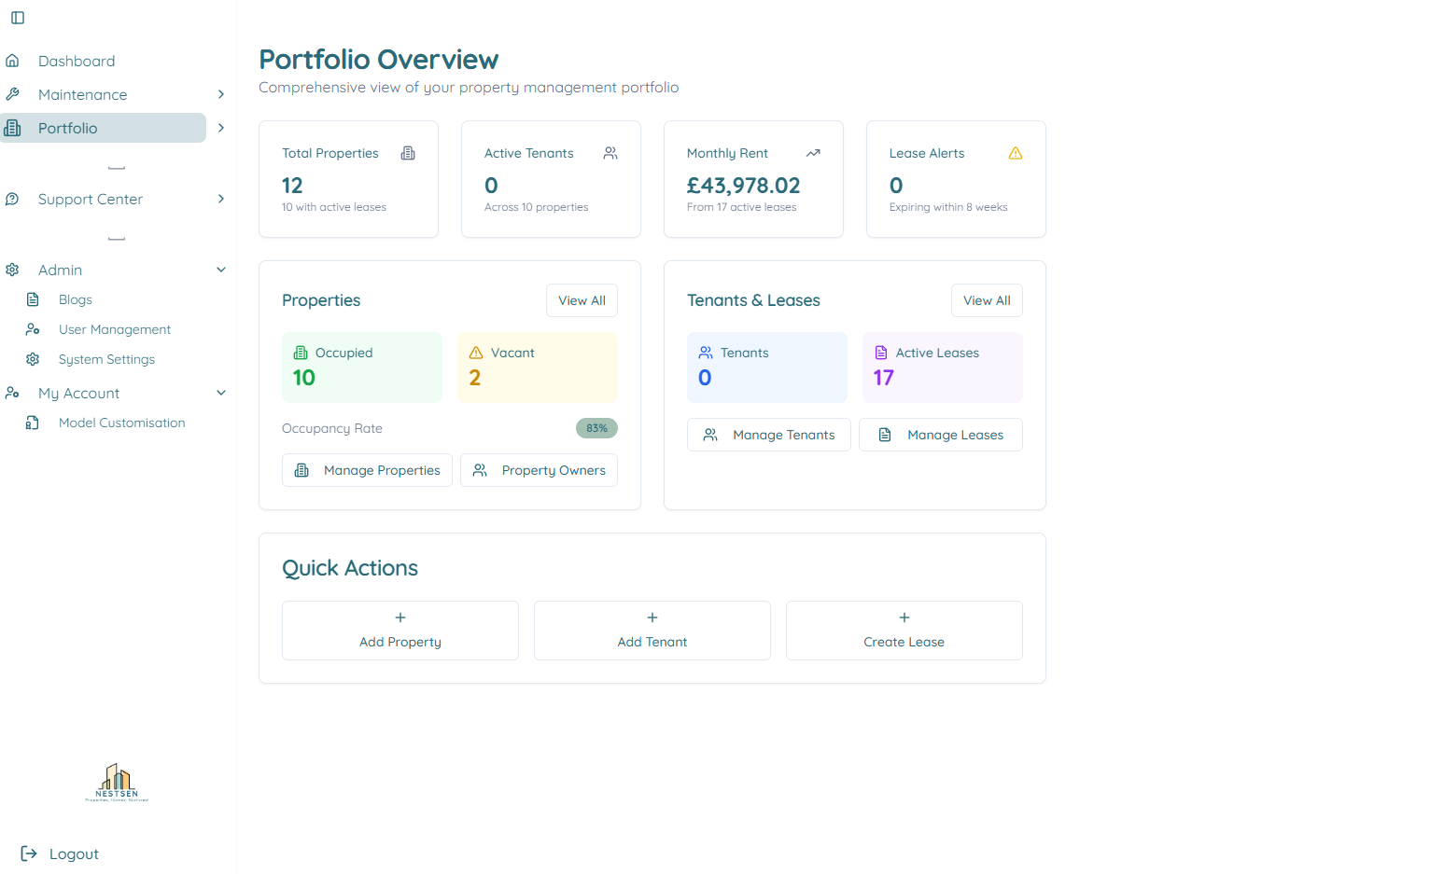Screen dimensions: 1430x874
Task: Click the 83% occupancy rate badge
Action: click(596, 428)
